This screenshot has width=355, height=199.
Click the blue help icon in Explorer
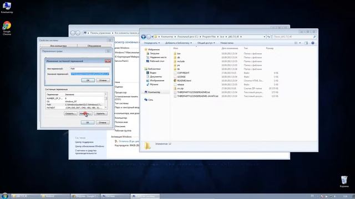point(313,43)
